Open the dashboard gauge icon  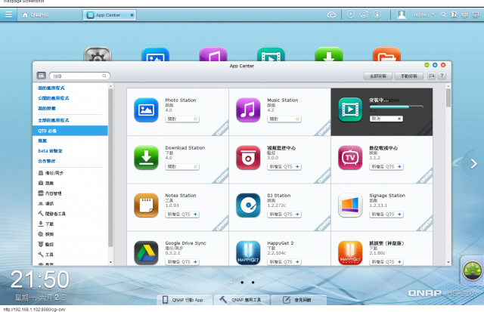pos(472,270)
